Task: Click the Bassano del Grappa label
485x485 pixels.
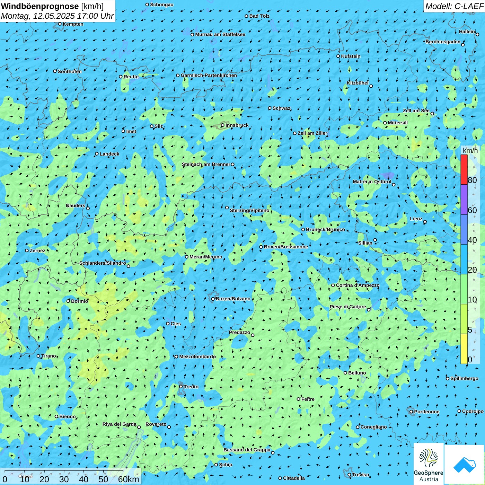Action: point(247,450)
